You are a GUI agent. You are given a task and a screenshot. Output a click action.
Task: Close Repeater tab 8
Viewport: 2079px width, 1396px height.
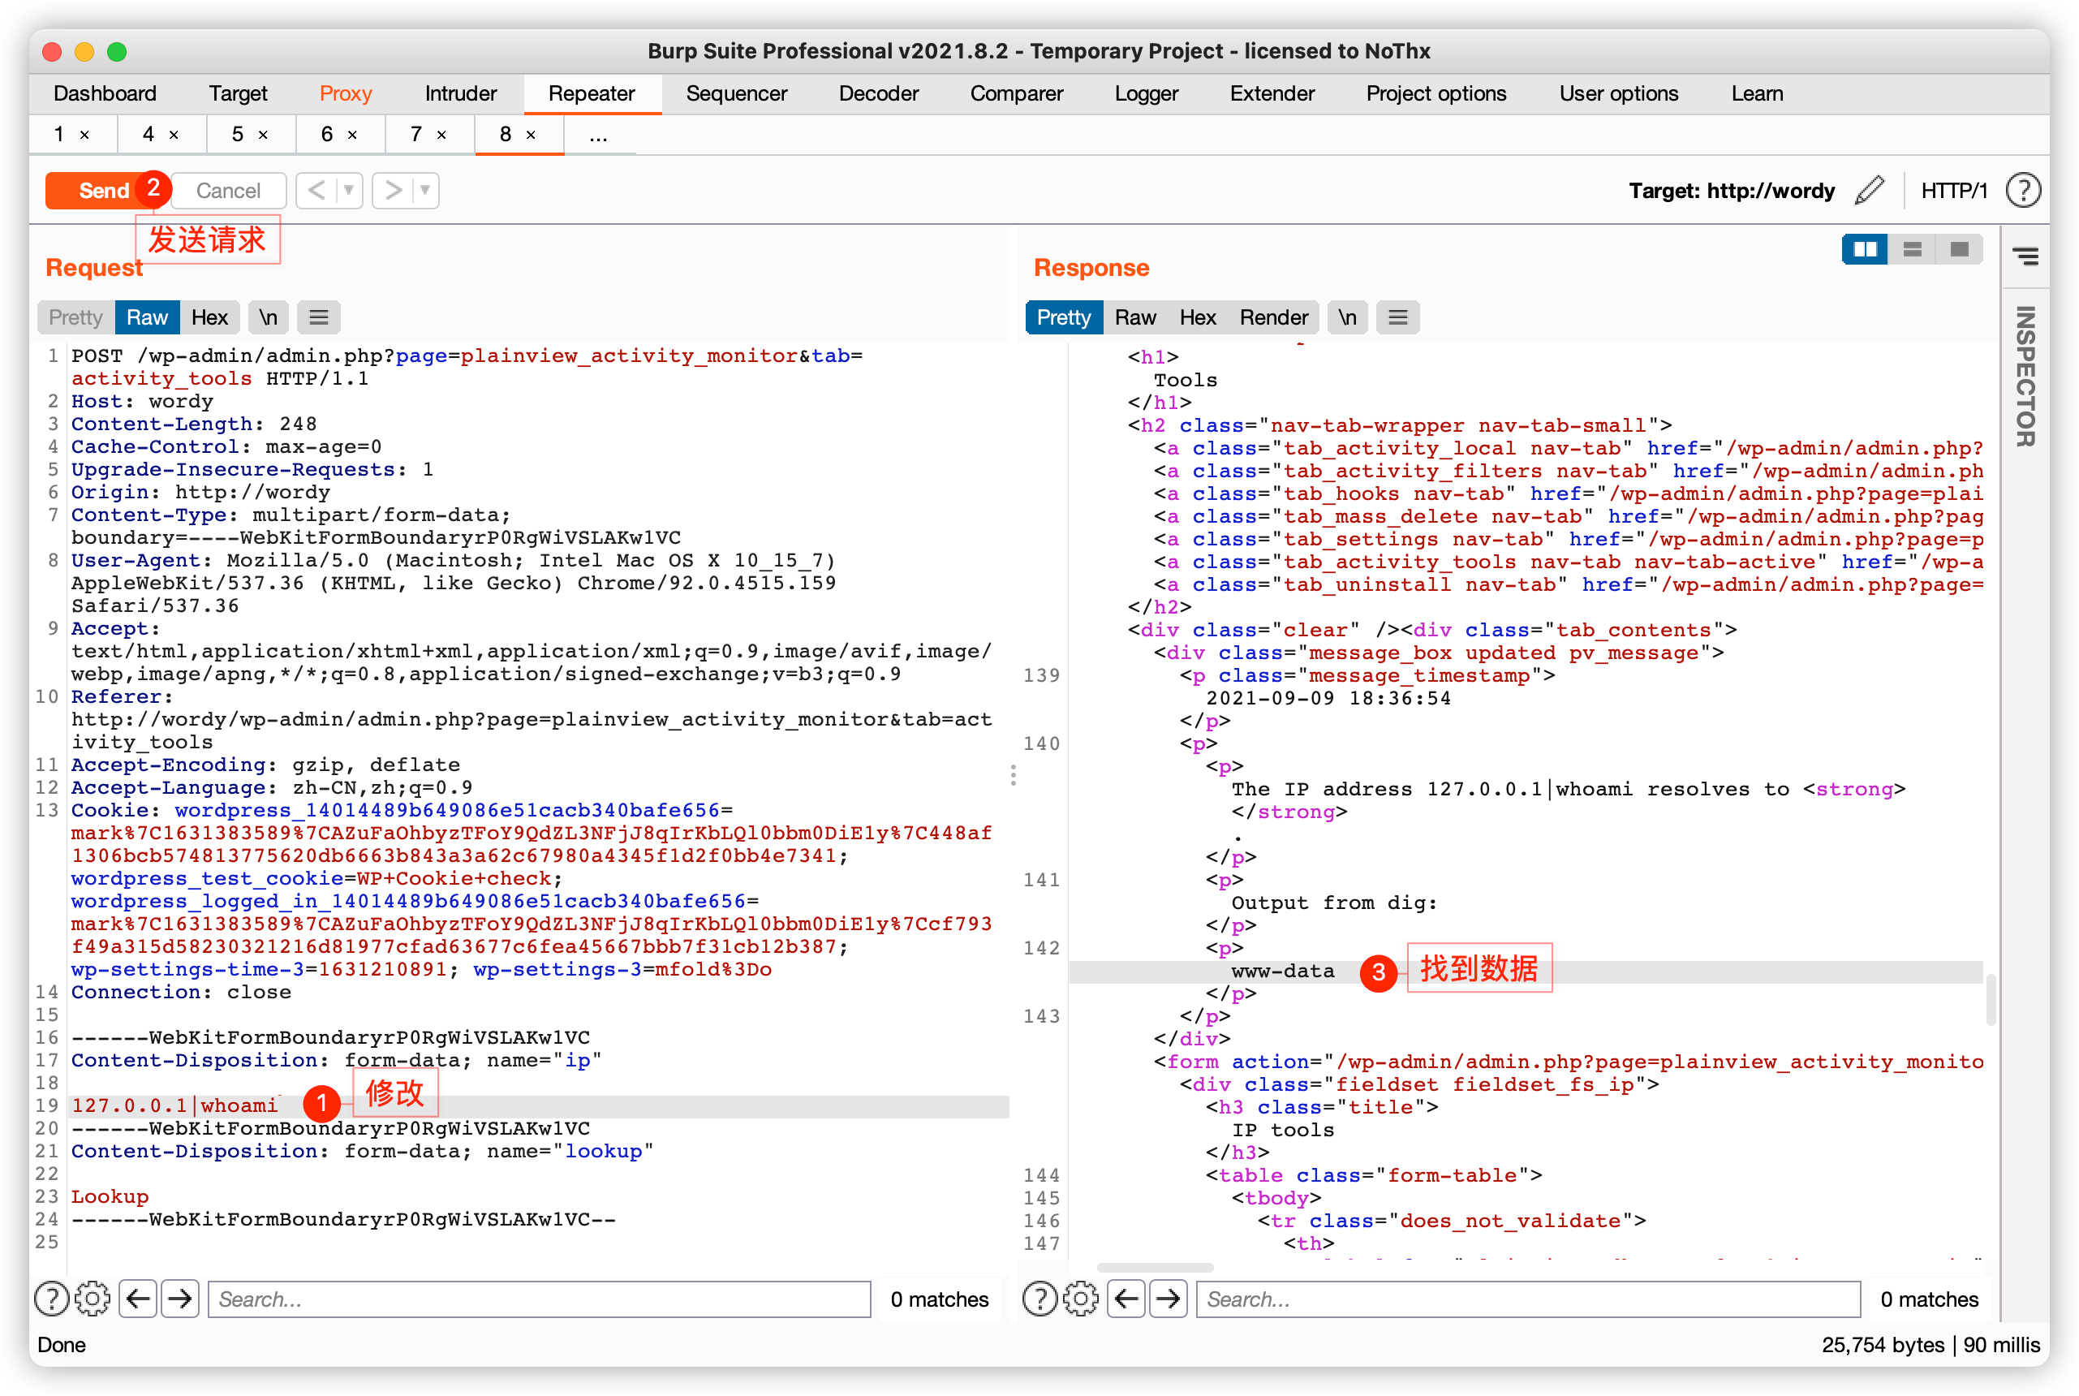[531, 135]
